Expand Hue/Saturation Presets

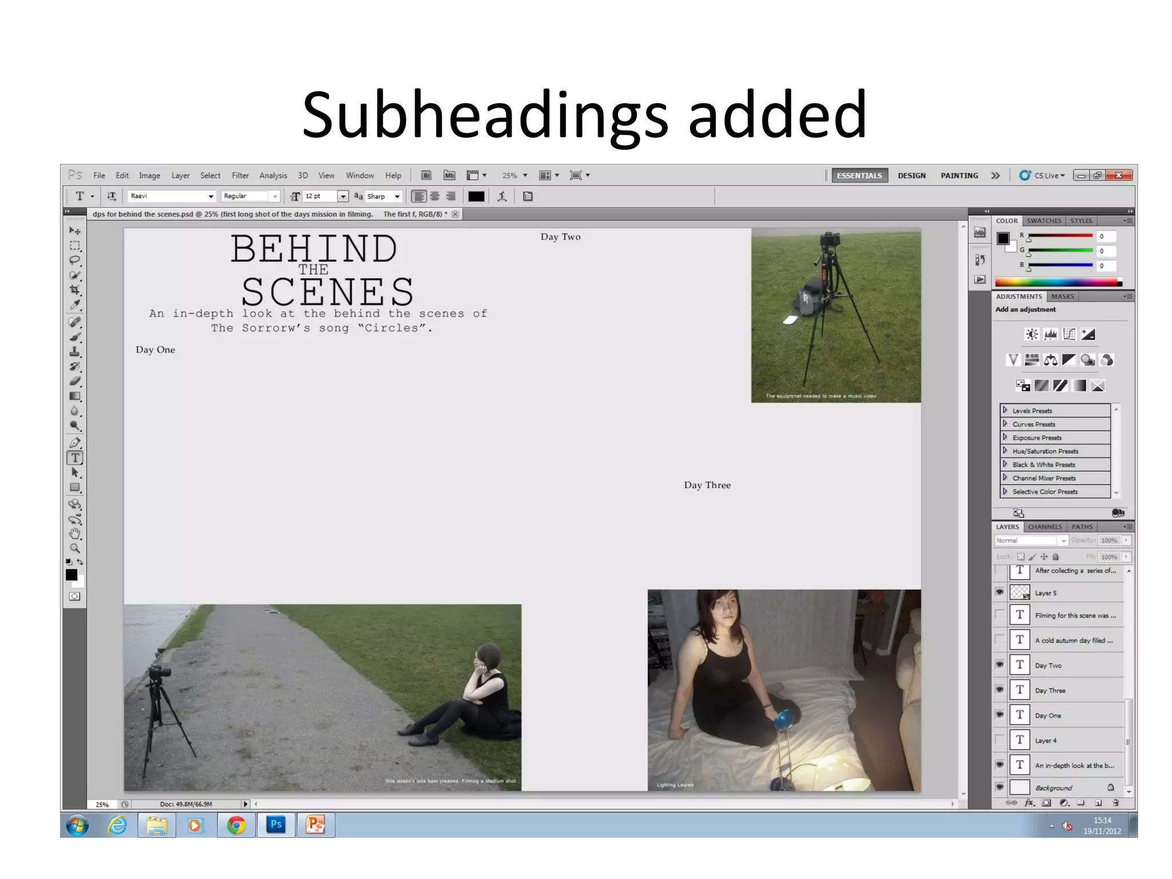(1005, 451)
